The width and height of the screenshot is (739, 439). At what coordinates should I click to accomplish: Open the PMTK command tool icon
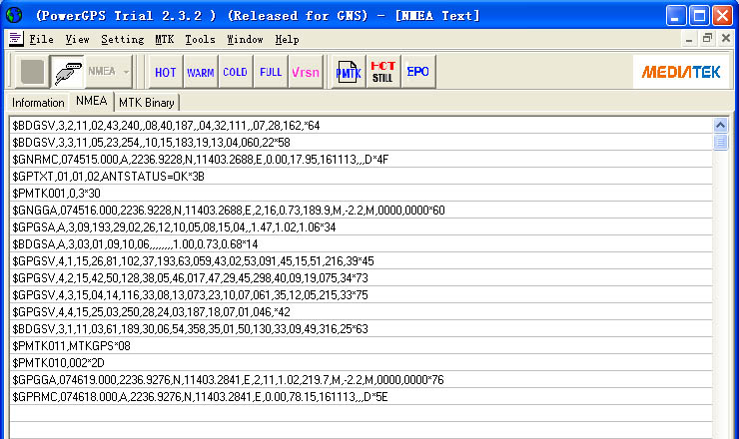click(349, 72)
